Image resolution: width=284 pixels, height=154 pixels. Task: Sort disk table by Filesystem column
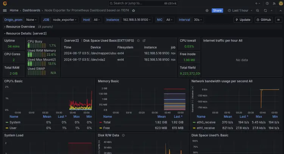[125, 47]
